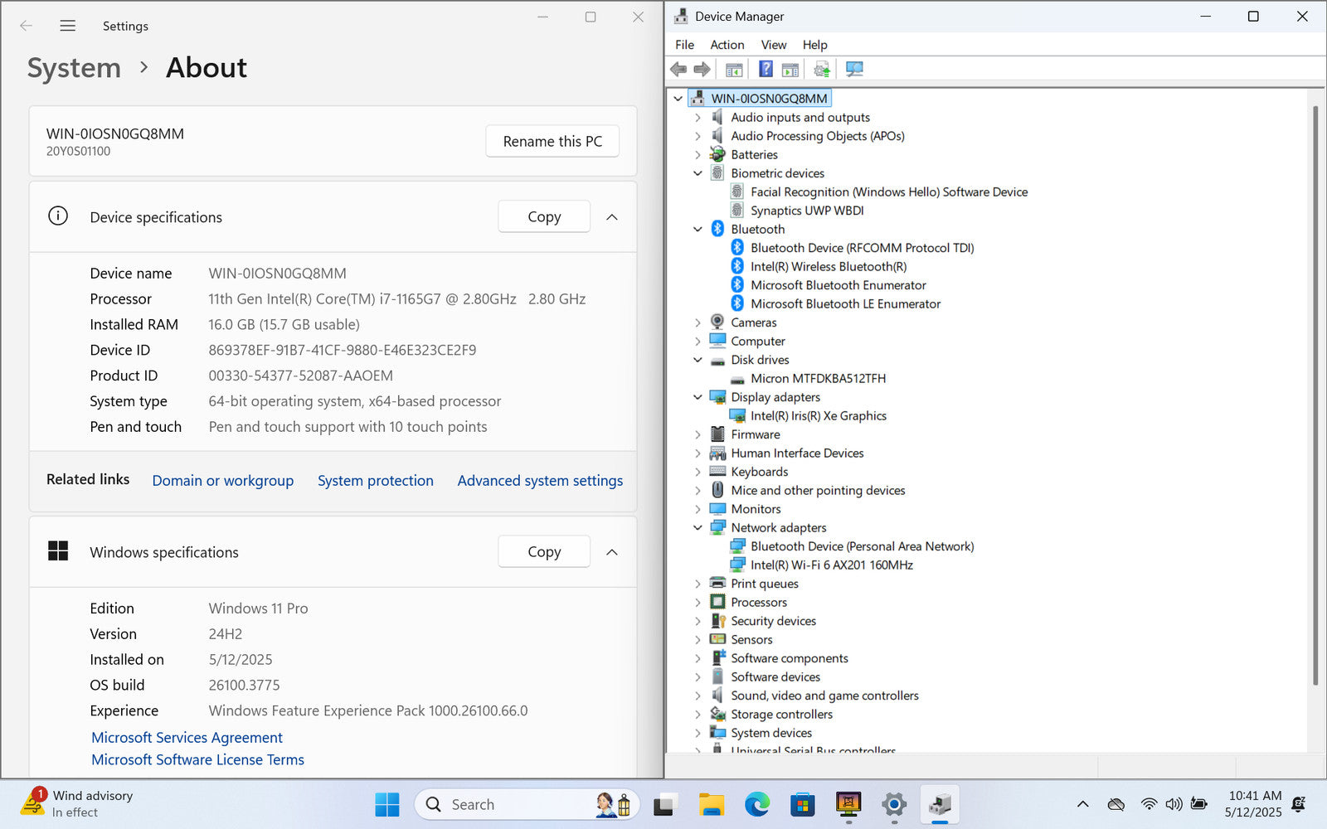This screenshot has height=829, width=1327.
Task: Click Show/Hide Console Tree toolbar icon
Action: [734, 70]
